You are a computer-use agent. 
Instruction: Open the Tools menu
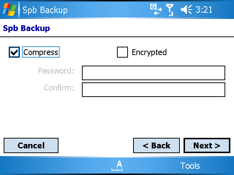point(190,166)
